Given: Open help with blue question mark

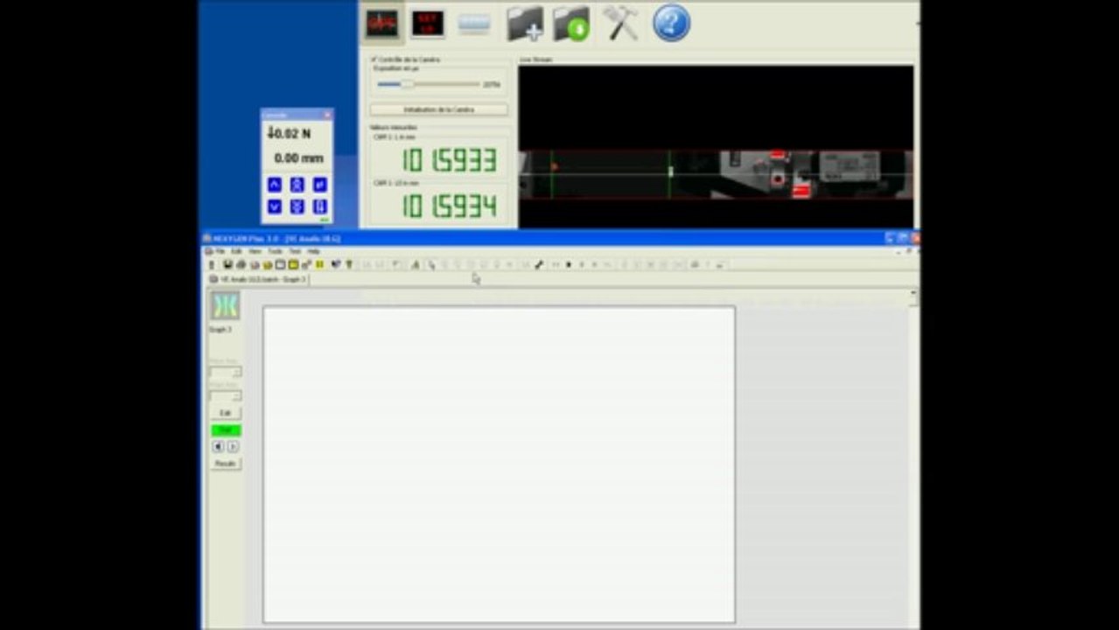Looking at the screenshot, I should coord(671,23).
